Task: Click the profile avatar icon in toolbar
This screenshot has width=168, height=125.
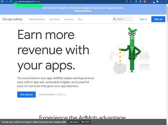Action: coord(162,2)
